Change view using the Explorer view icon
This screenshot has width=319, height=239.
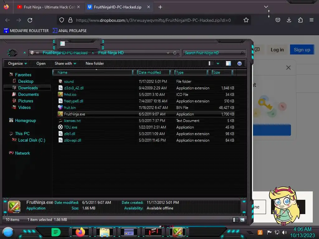click(211, 63)
